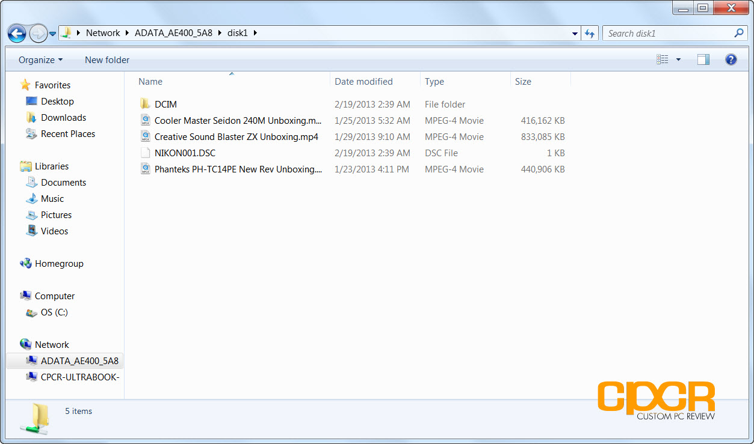Screen dimensions: 754x444
Task: Open the Documents library
Action: click(x=63, y=182)
